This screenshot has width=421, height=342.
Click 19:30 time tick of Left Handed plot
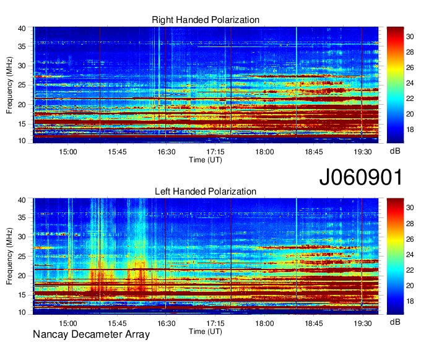[x=363, y=323]
